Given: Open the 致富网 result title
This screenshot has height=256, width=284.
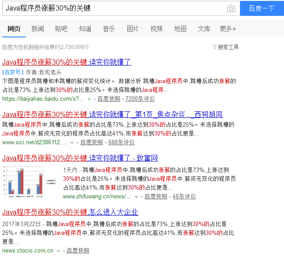Looking at the screenshot, I should coord(80,158).
